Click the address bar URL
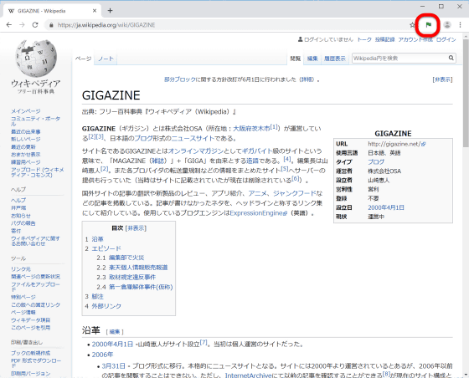This screenshot has width=469, height=378. click(106, 25)
